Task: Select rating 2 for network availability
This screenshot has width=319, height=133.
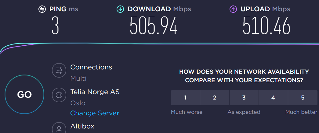Action: 215,98
